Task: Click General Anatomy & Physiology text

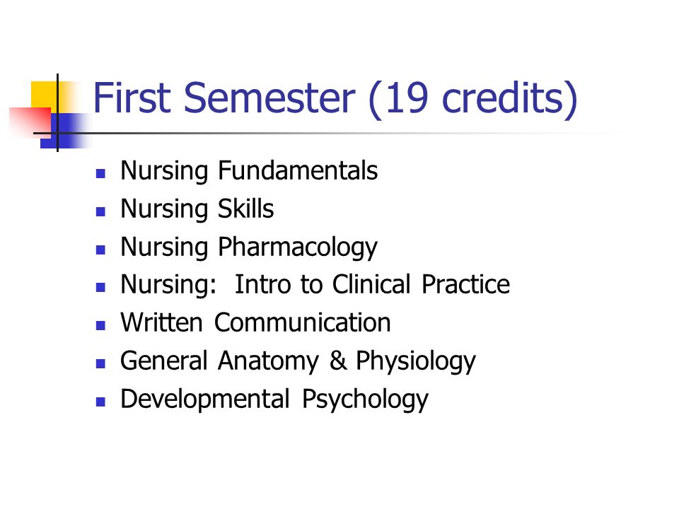Action: (298, 361)
